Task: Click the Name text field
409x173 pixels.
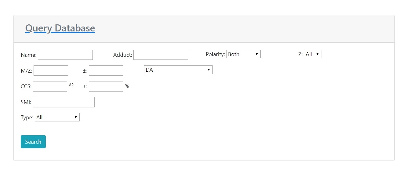Action: [65, 55]
